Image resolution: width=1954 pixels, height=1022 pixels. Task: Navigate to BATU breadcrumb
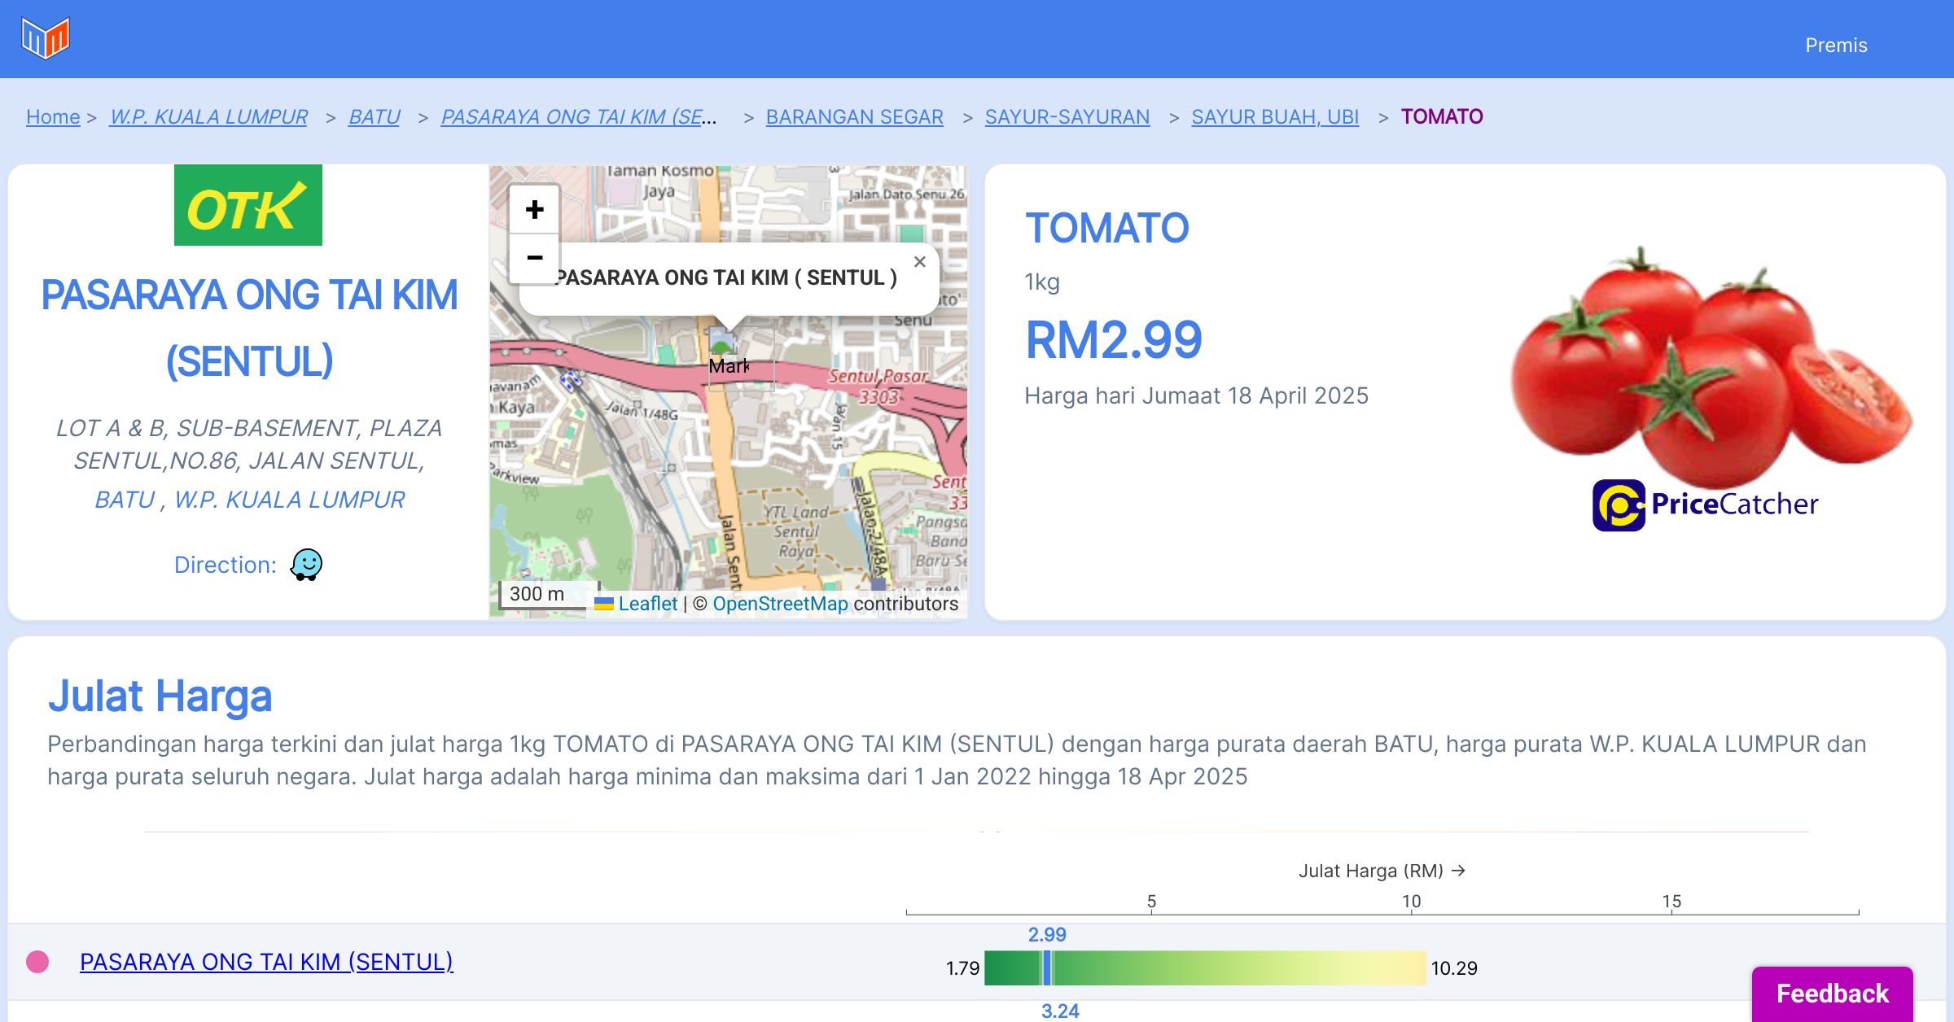pos(374,117)
